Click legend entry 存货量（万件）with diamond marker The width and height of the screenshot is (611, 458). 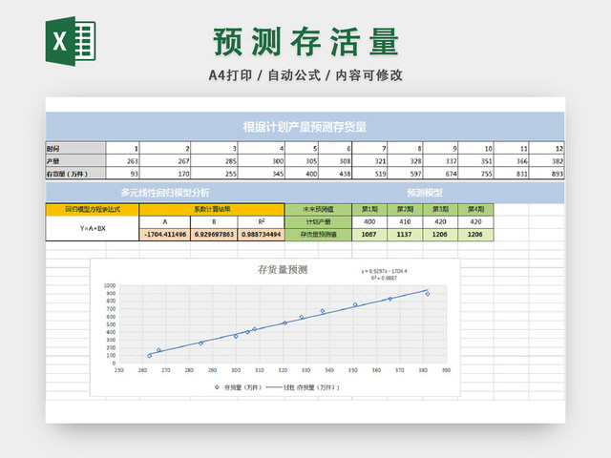(x=239, y=387)
